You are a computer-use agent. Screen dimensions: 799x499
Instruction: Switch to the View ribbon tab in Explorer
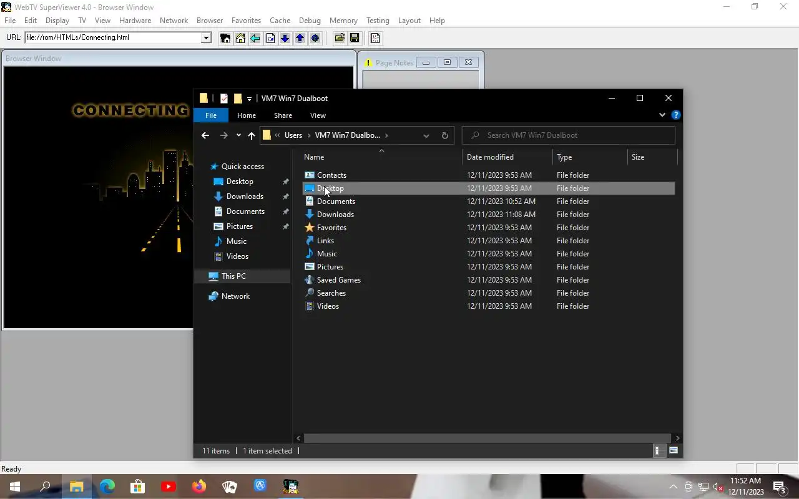pyautogui.click(x=318, y=115)
